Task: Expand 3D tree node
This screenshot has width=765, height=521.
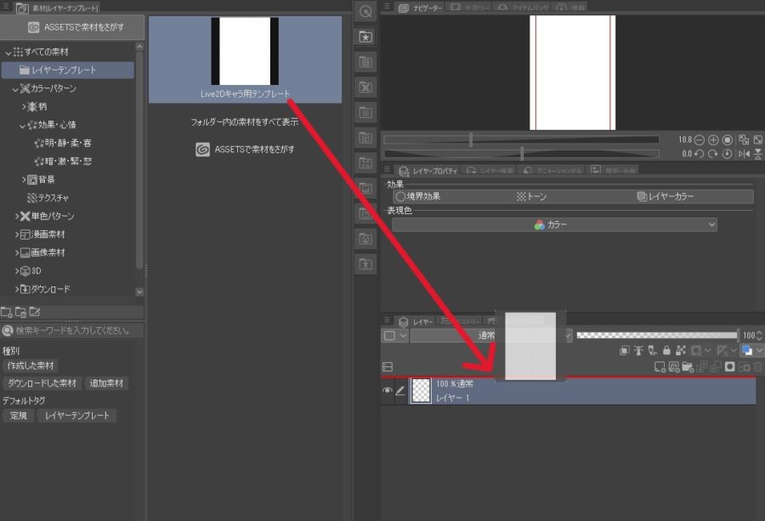Action: pyautogui.click(x=17, y=271)
